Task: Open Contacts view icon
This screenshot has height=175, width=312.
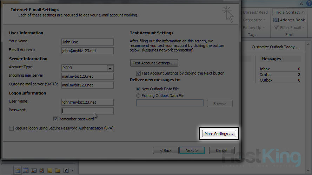Action: [34, 170]
